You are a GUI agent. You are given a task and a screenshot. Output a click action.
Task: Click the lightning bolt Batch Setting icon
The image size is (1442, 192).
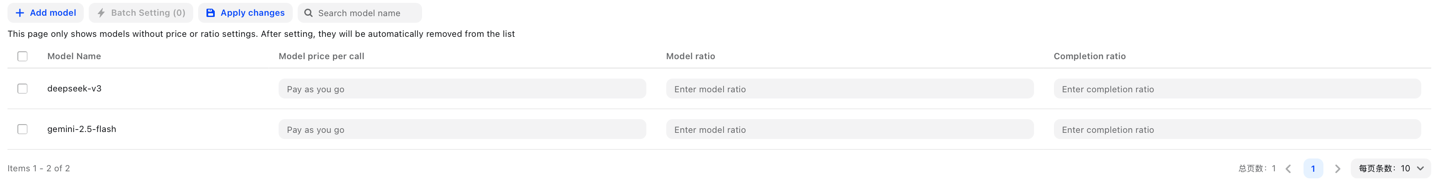coord(101,13)
